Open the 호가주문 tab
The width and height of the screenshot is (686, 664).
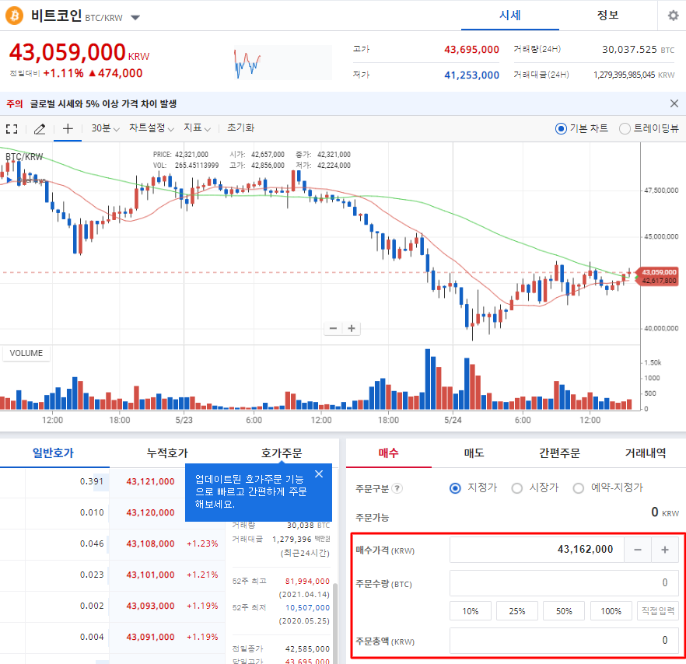(x=282, y=453)
